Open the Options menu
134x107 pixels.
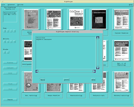tap(20, 5)
